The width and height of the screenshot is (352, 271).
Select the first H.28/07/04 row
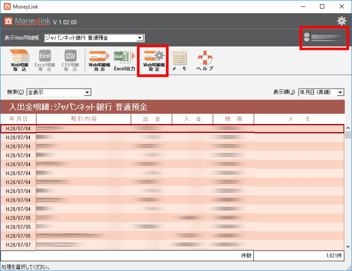pyautogui.click(x=128, y=128)
